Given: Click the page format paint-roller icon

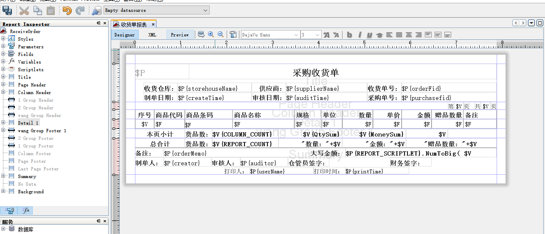Looking at the screenshot, I should tap(233, 34).
